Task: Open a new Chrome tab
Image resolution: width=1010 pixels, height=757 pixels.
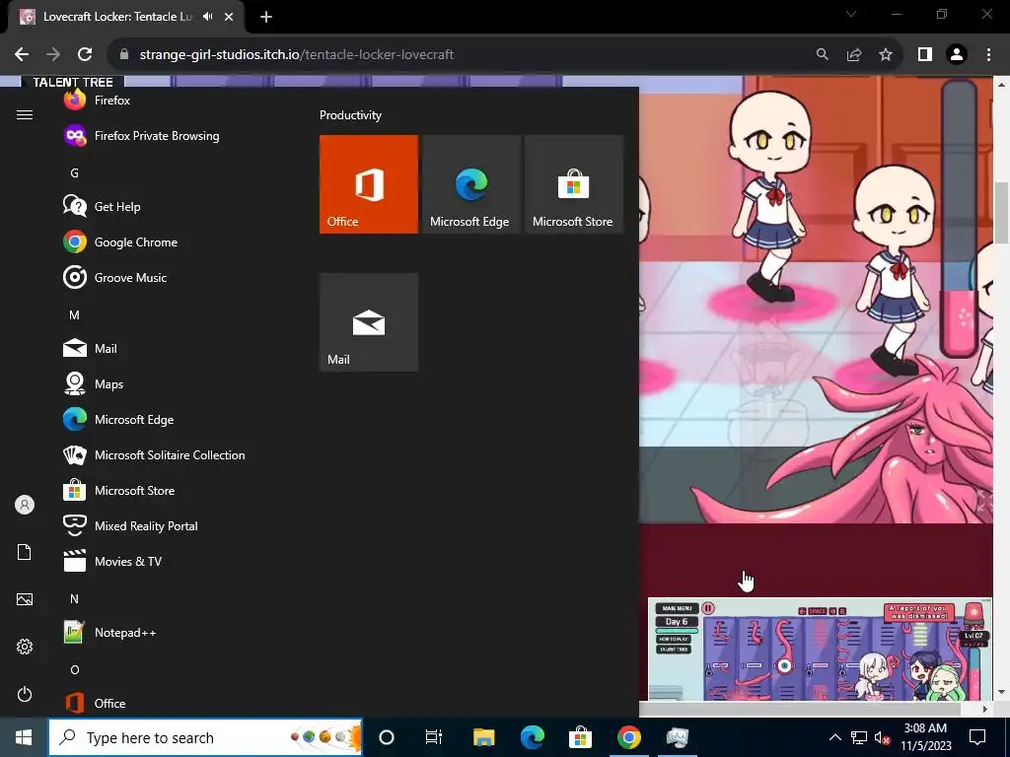Action: pyautogui.click(x=266, y=17)
